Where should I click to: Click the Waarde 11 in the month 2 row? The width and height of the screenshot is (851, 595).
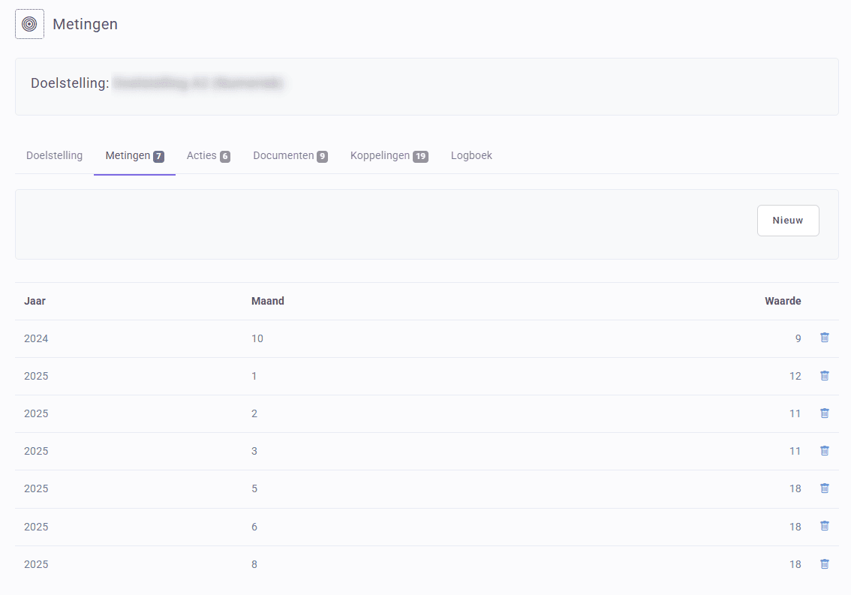tap(795, 413)
